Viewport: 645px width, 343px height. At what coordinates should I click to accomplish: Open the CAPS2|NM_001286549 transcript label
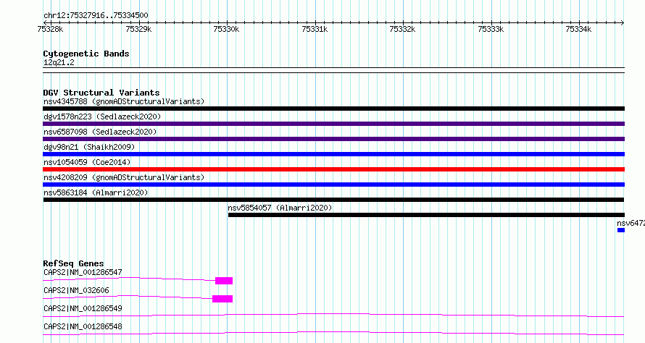point(83,308)
